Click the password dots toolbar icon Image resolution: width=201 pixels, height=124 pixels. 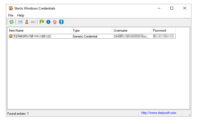(x=33, y=22)
